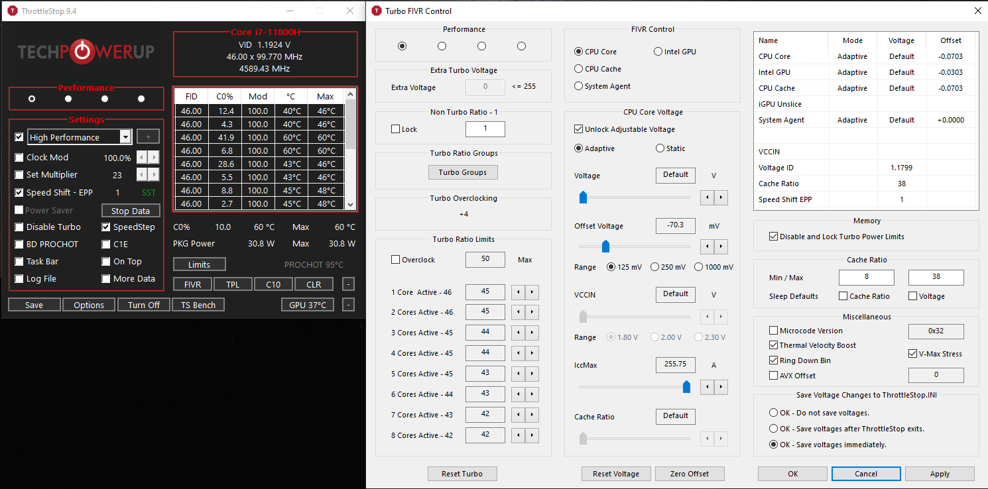This screenshot has width=988, height=489.
Task: Increase the 7 Cores Active turbo ratio
Action: coord(532,415)
